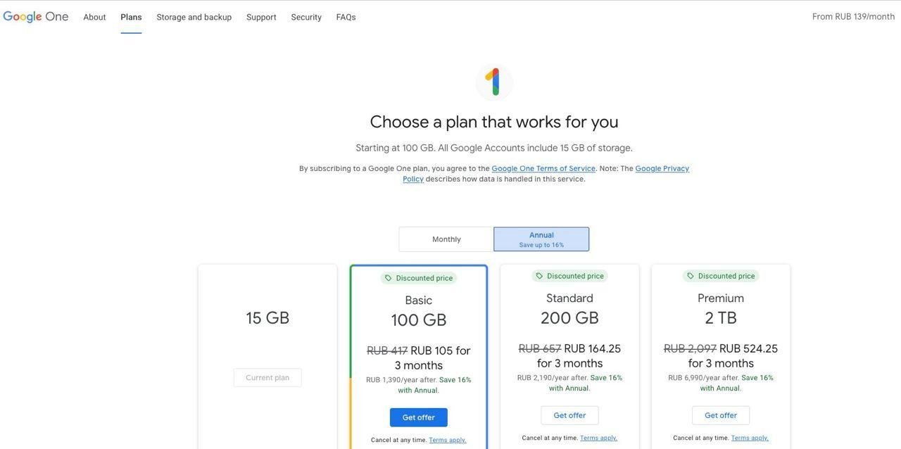Open Terms apply link under Basic plan
The image size is (901, 449).
[447, 440]
